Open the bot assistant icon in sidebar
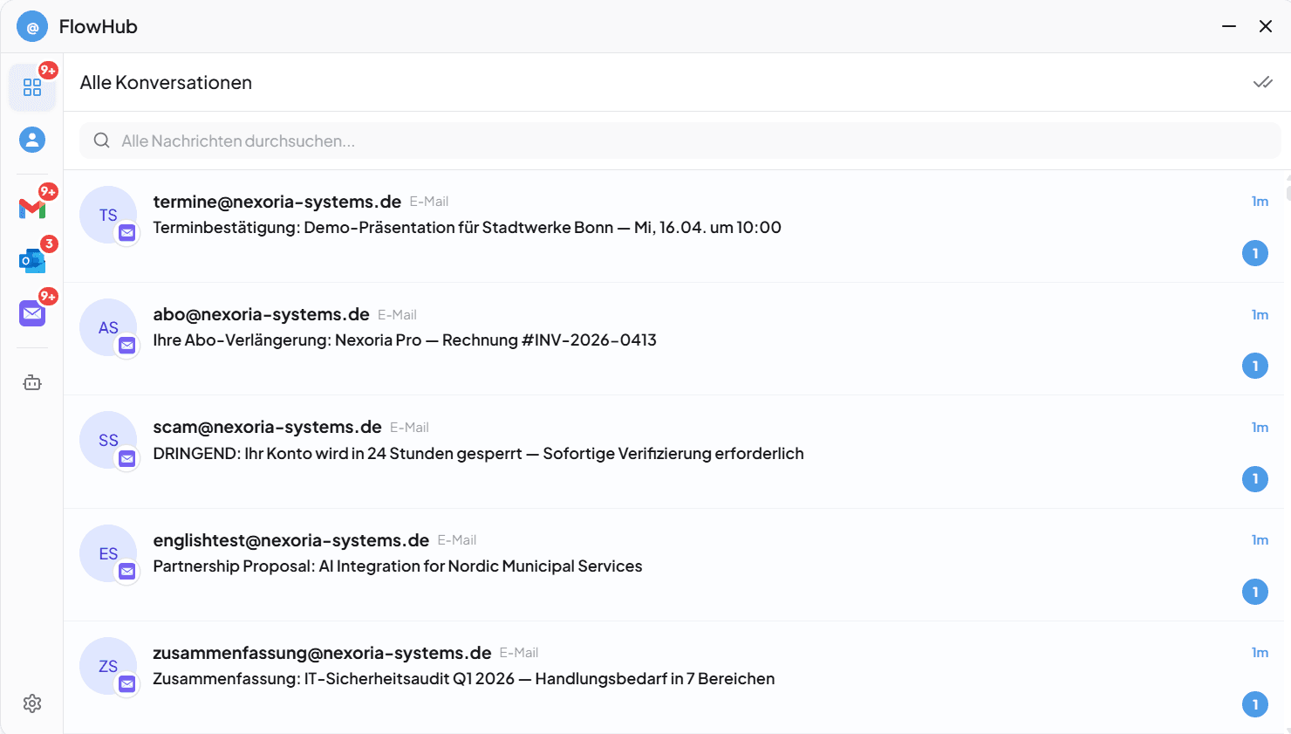Image resolution: width=1291 pixels, height=734 pixels. (32, 382)
